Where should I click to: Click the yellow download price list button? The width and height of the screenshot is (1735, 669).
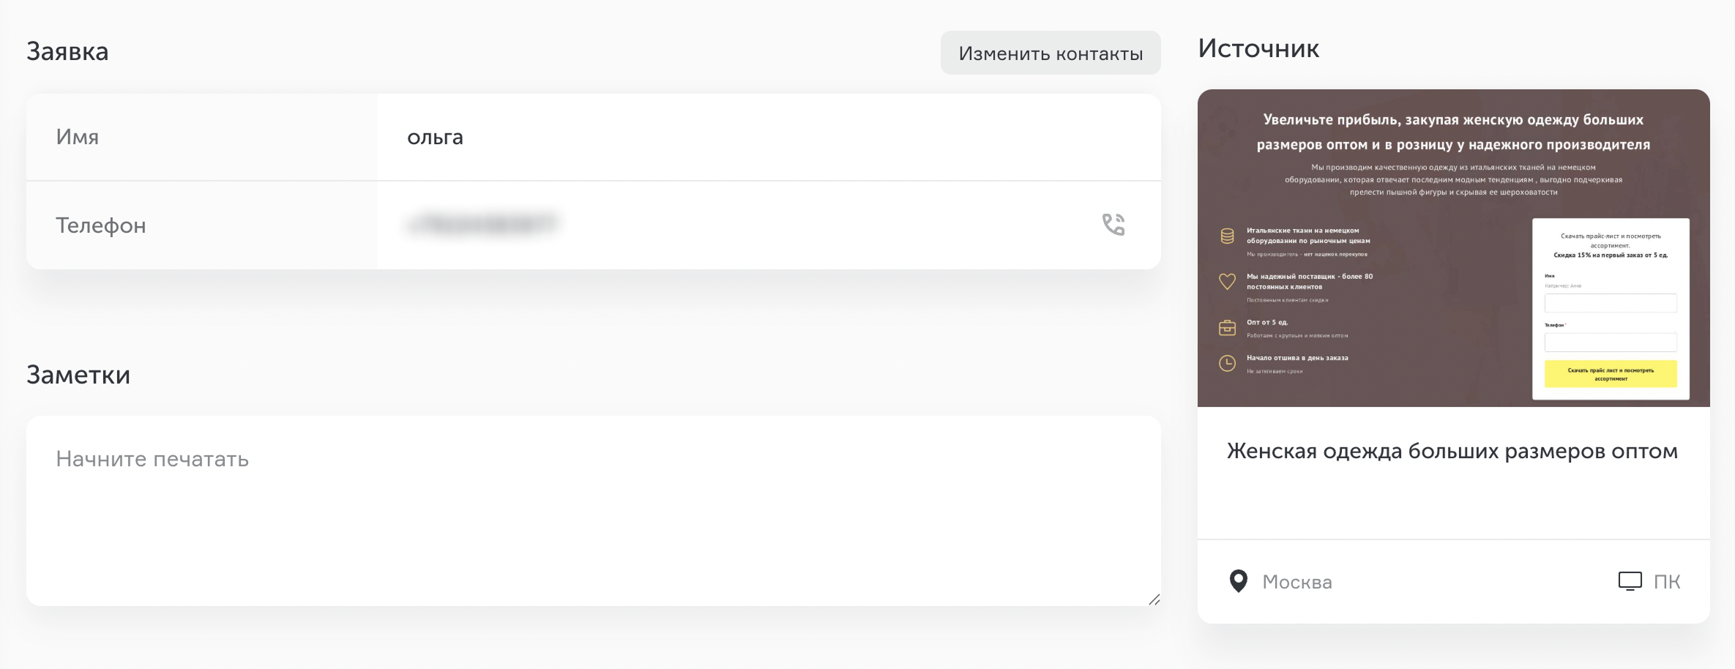tap(1611, 374)
